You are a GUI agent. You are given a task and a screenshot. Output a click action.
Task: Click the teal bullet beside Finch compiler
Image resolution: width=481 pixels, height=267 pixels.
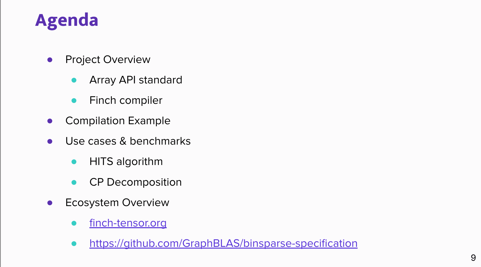pyautogui.click(x=74, y=101)
